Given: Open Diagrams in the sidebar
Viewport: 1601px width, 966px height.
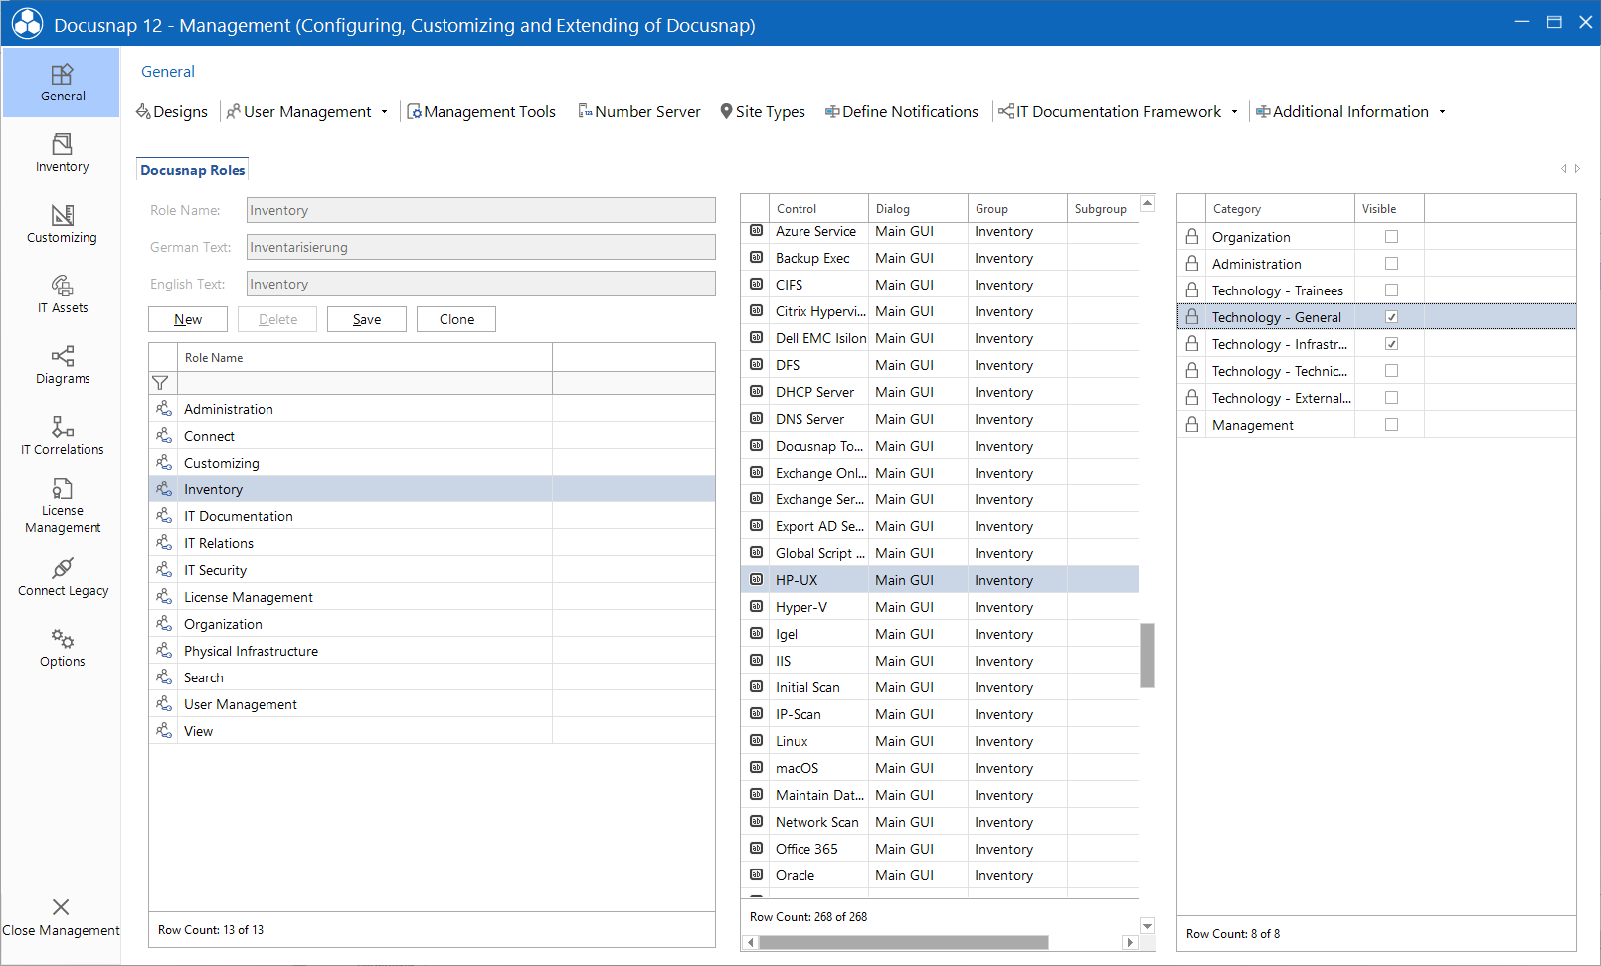Looking at the screenshot, I should click(62, 365).
